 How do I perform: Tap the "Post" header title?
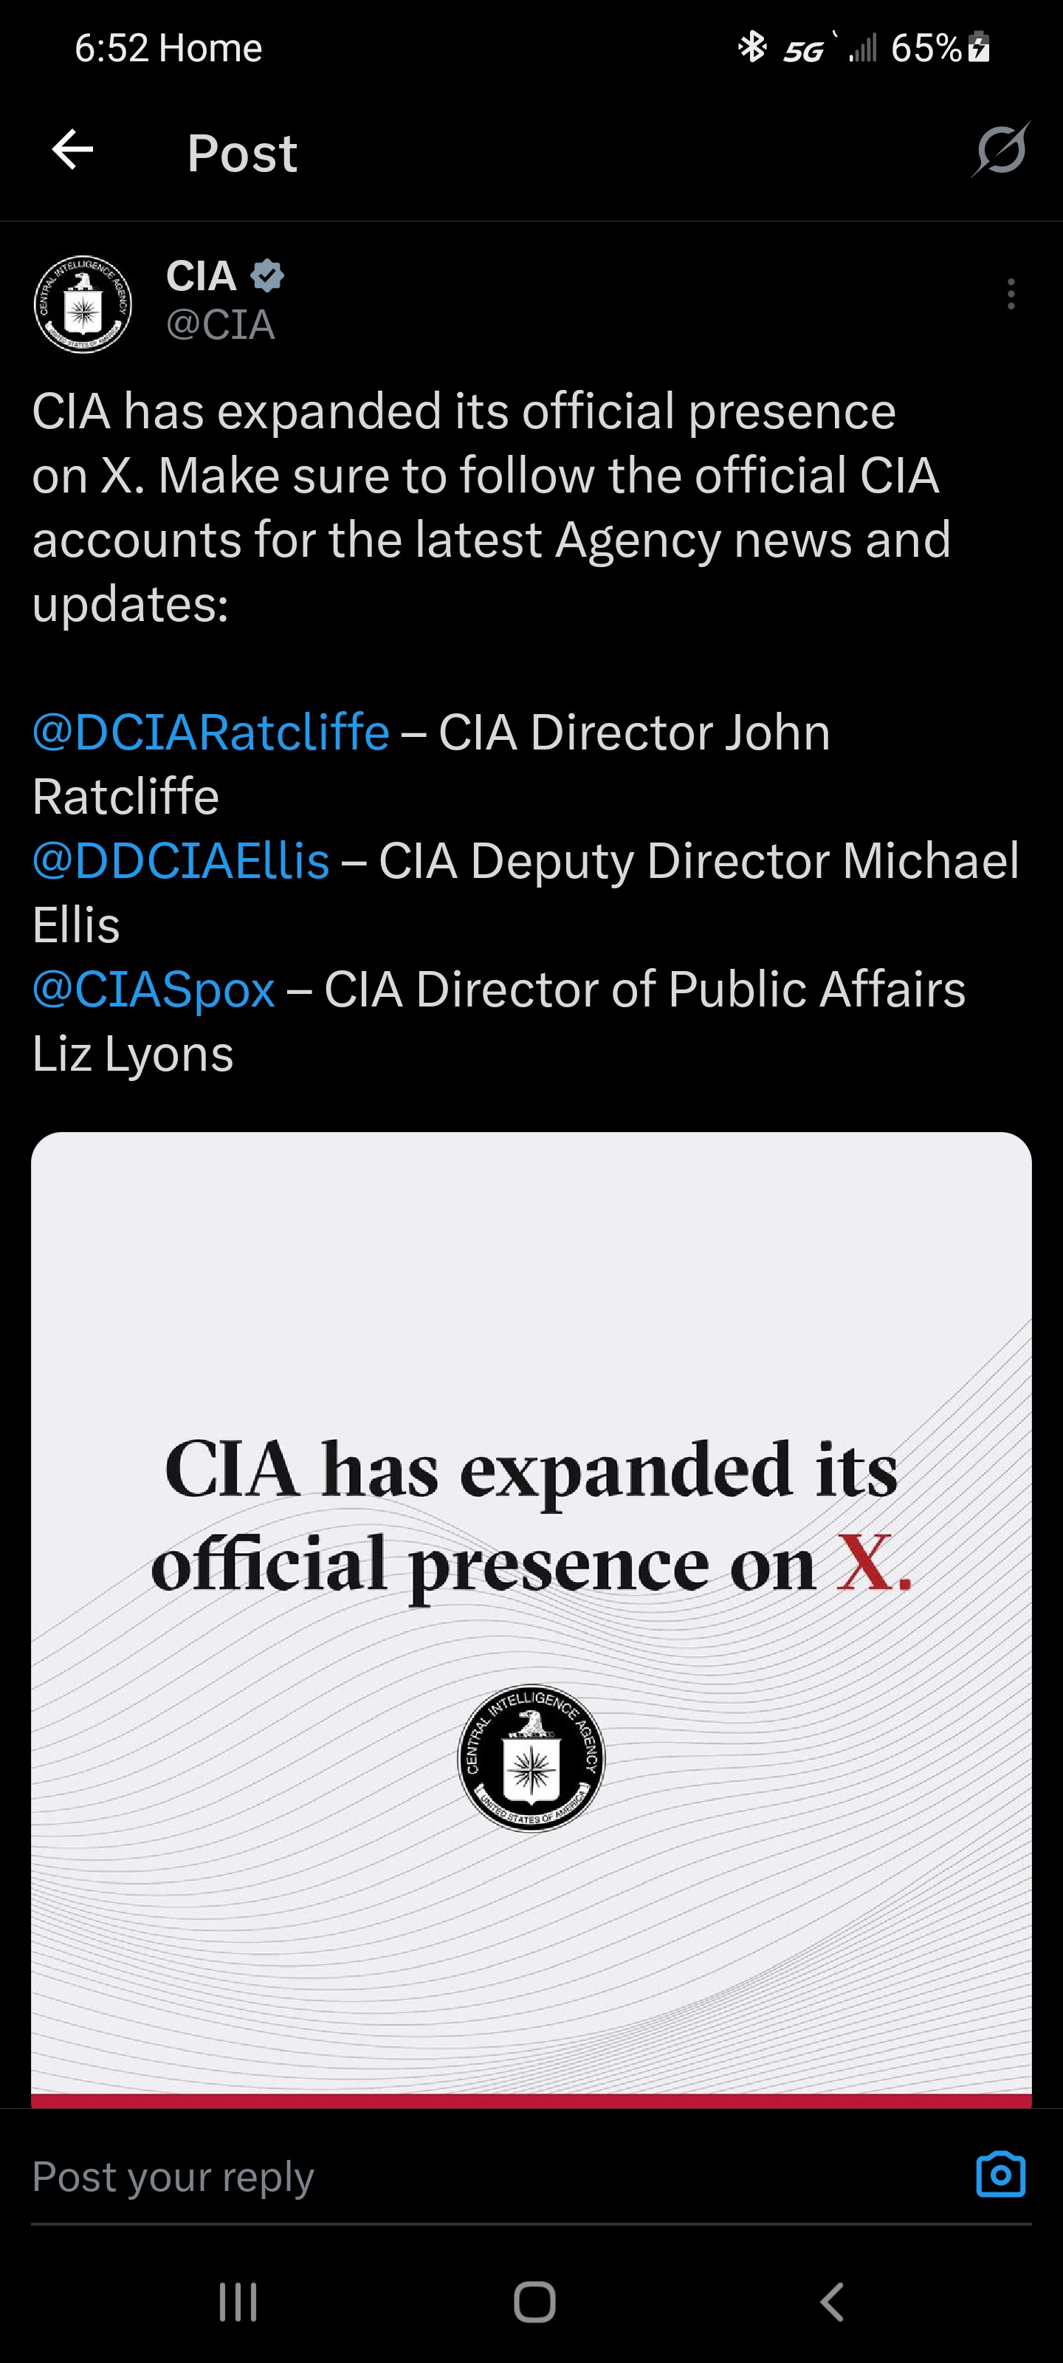click(242, 152)
